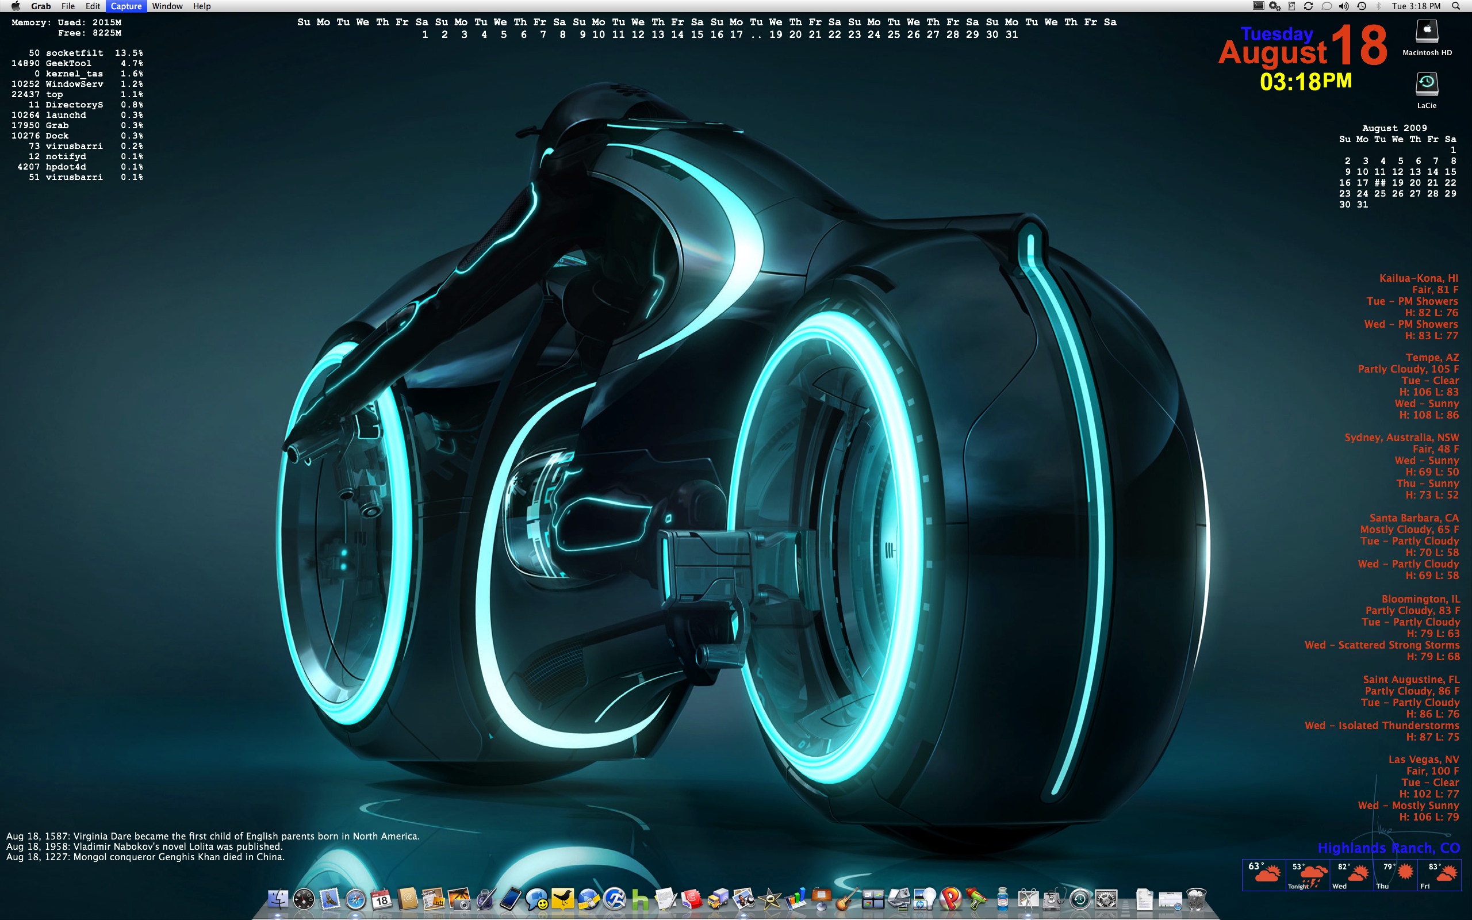Image resolution: width=1472 pixels, height=920 pixels.
Task: Open Address Book in the dock
Action: [408, 899]
